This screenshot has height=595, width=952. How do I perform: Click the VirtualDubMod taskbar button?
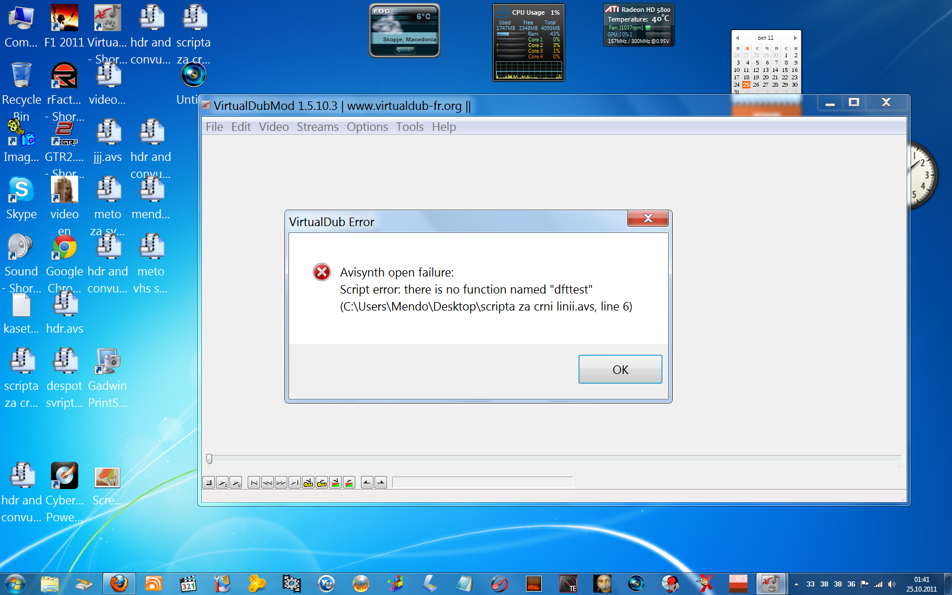click(771, 583)
